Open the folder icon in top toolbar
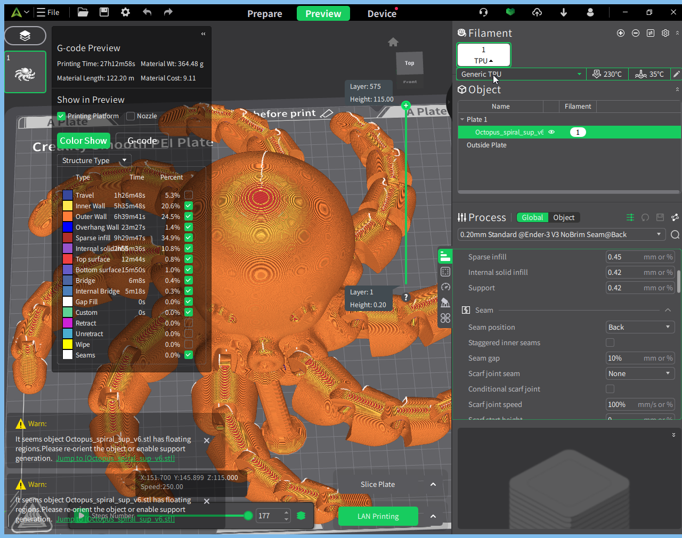This screenshot has width=682, height=538. (x=83, y=12)
